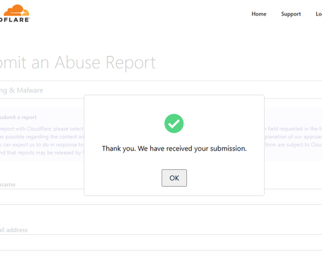Click the "Thank you. We have received your submission." text
Viewport: 322px width, 269px height.
coord(174,149)
